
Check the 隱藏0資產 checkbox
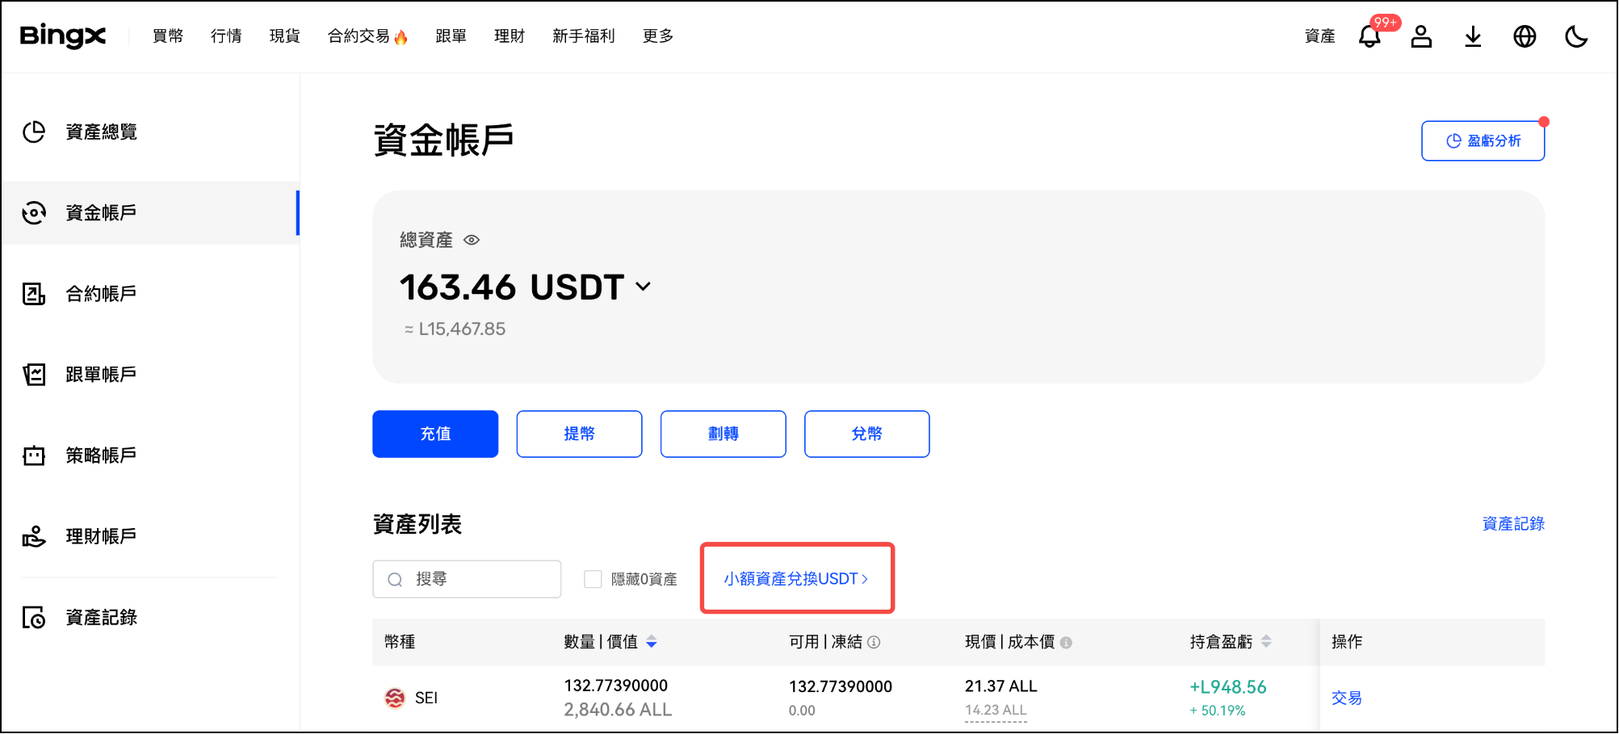tap(593, 579)
